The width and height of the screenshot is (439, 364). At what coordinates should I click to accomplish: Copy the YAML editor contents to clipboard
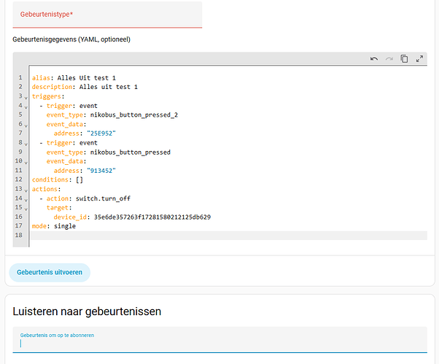[x=404, y=59]
